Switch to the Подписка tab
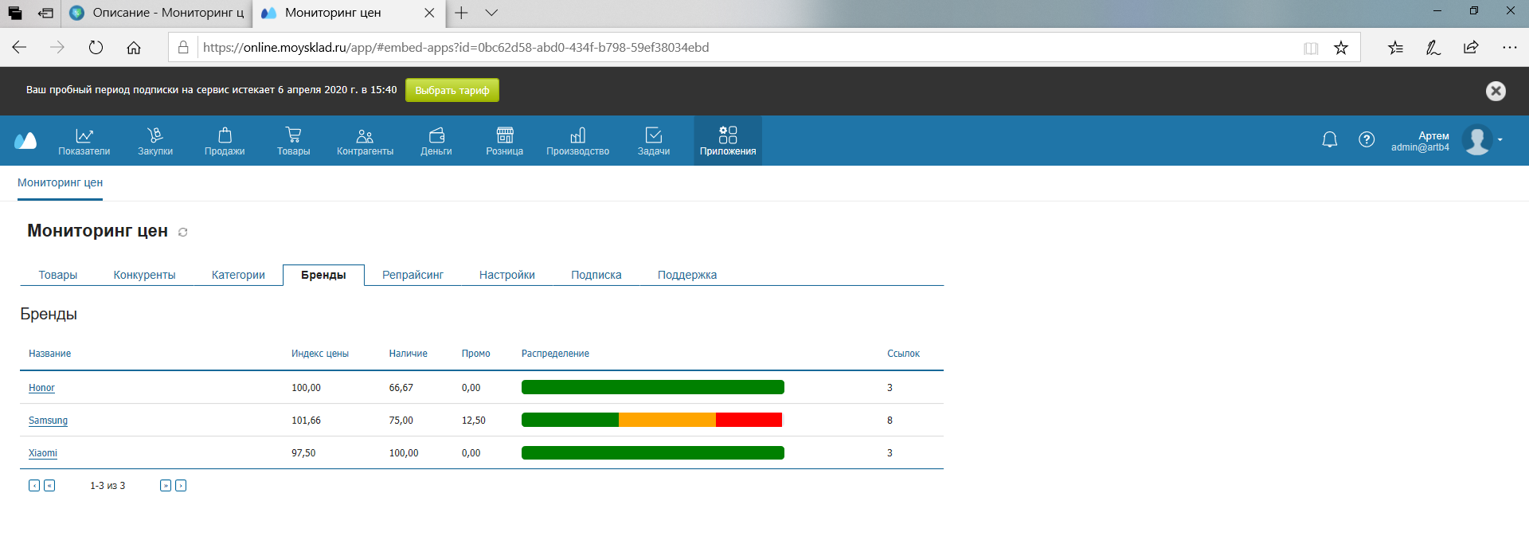 pyautogui.click(x=596, y=275)
